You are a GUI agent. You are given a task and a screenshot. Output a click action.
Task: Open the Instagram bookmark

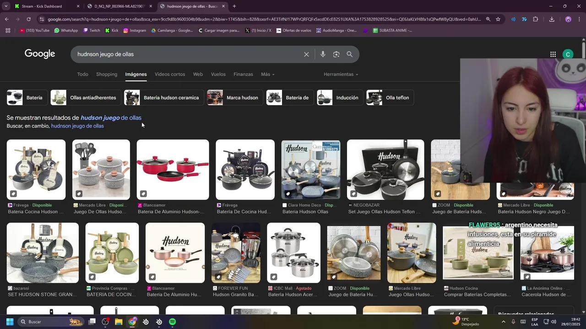[134, 31]
